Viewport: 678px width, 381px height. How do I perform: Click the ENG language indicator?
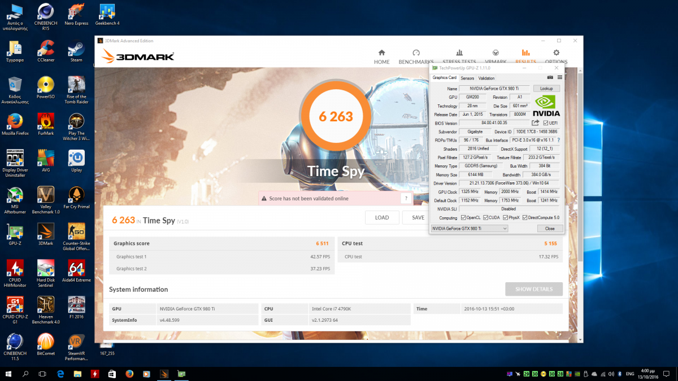point(629,374)
